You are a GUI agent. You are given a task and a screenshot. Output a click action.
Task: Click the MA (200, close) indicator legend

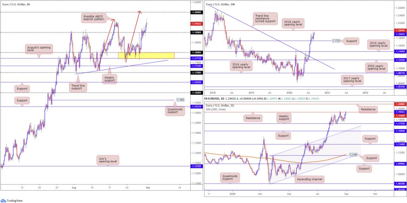coord(216,109)
